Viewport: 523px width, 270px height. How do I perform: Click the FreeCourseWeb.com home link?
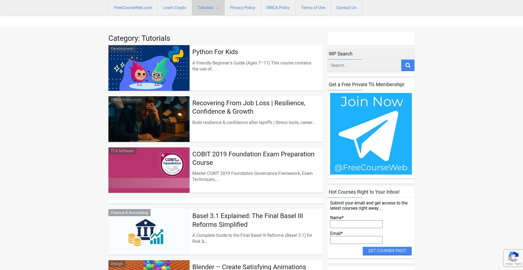point(133,8)
